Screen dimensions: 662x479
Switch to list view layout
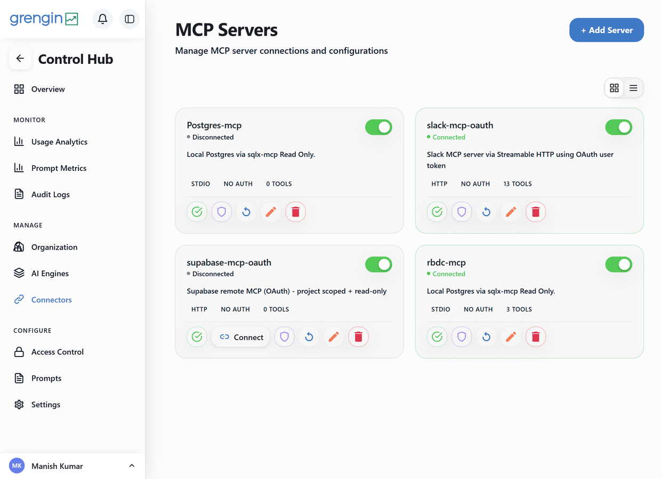point(633,88)
